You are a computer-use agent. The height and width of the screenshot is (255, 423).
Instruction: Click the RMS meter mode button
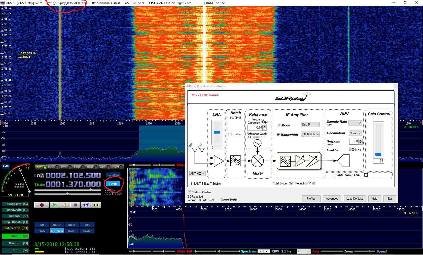[6, 166]
